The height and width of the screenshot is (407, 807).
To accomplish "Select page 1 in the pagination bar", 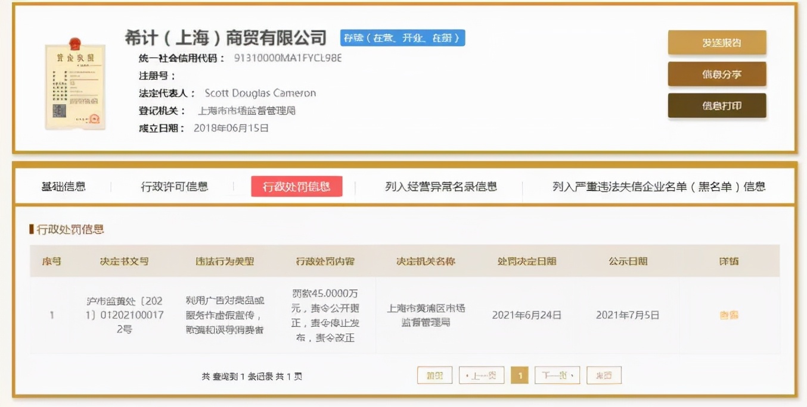I will coord(519,375).
